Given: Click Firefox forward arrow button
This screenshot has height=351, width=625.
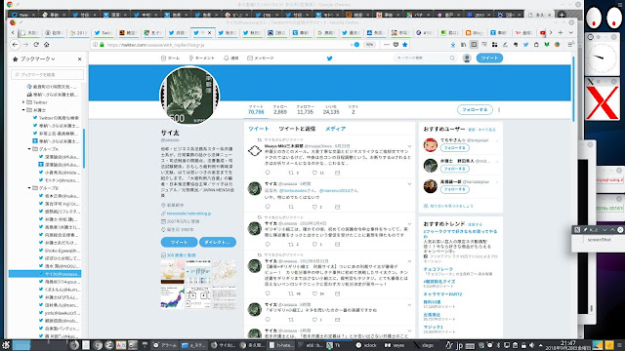Looking at the screenshot, I should [x=25, y=45].
